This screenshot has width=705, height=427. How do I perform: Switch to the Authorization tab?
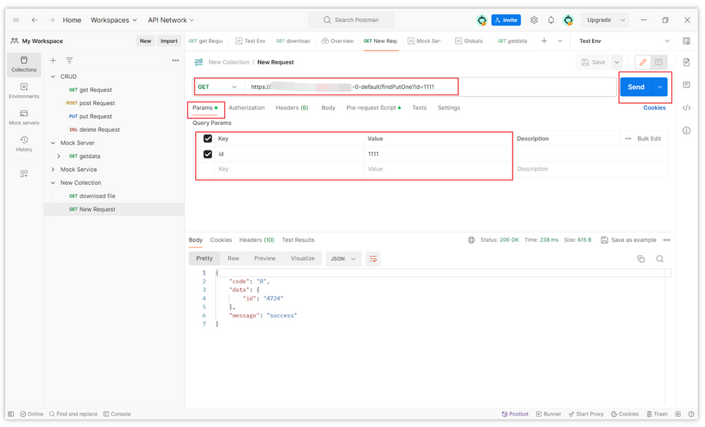[x=246, y=108]
